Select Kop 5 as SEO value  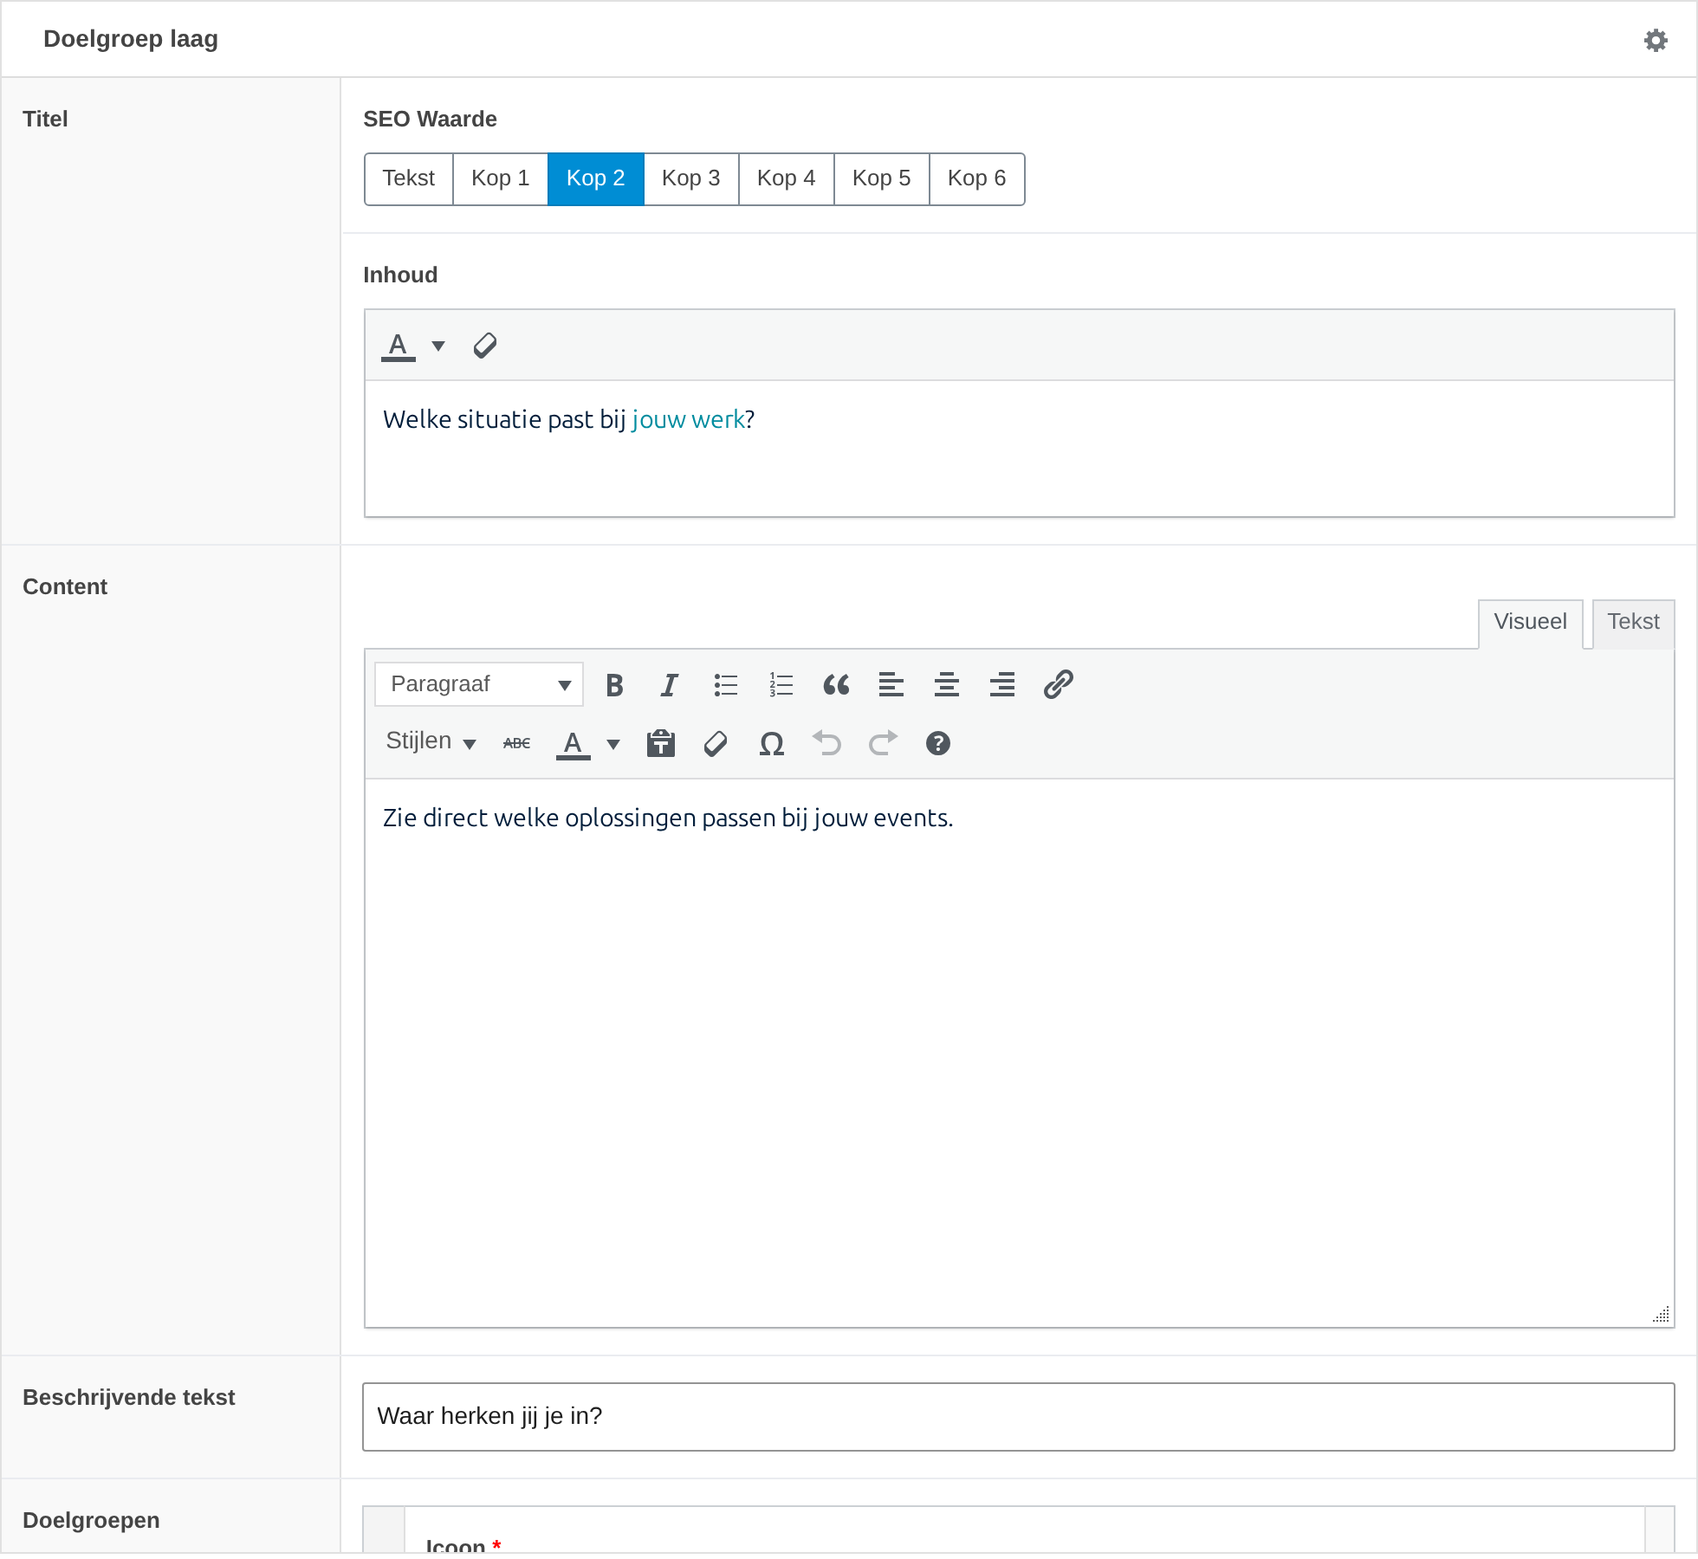click(x=882, y=179)
